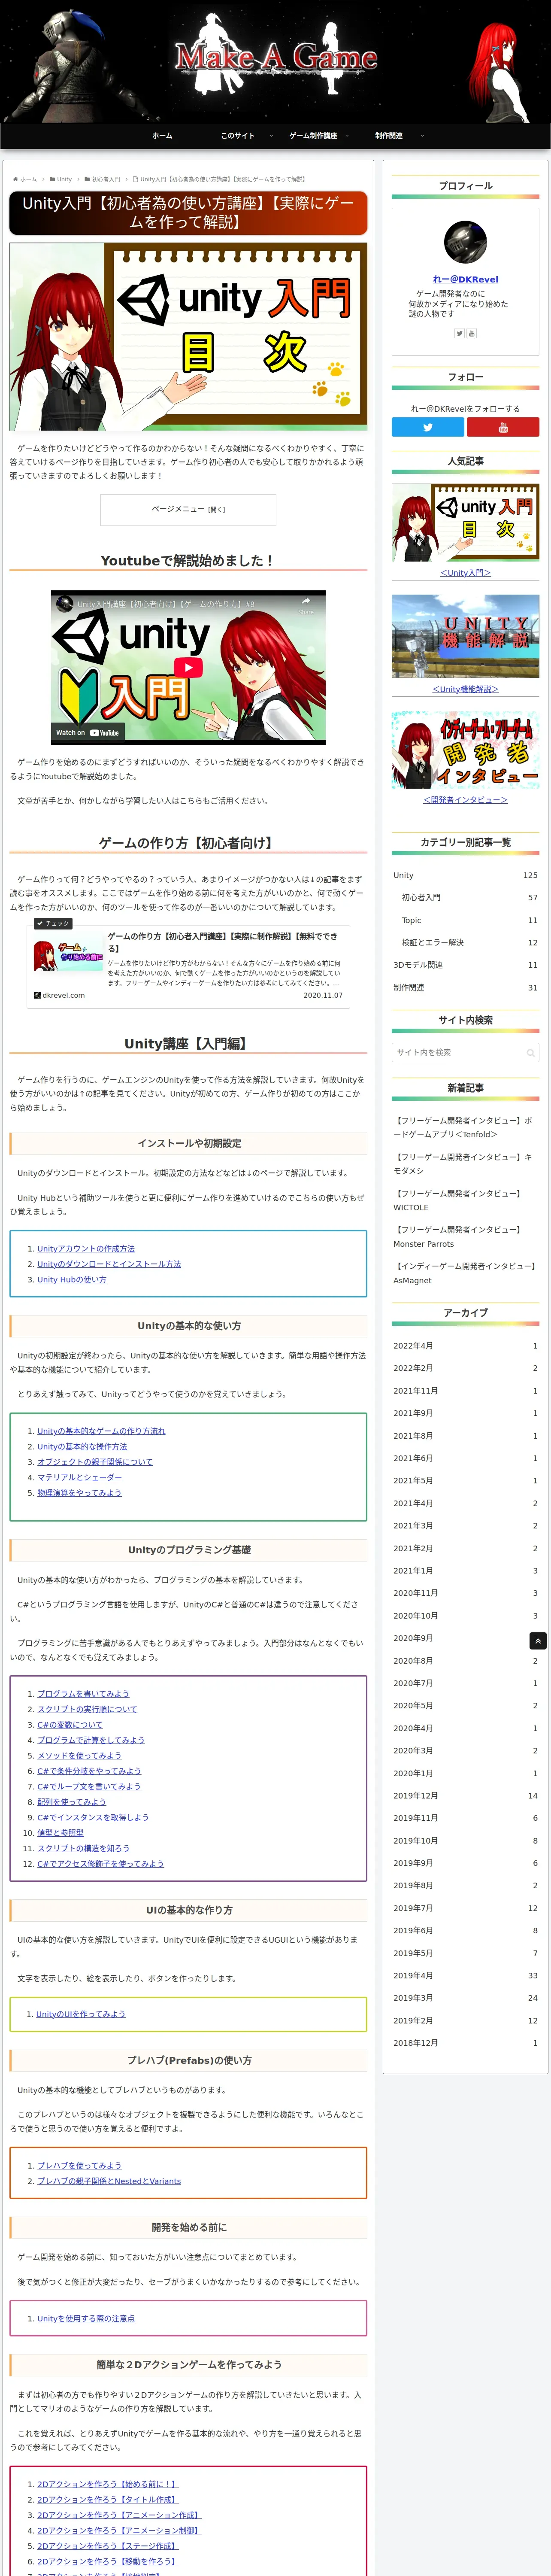The width and height of the screenshot is (551, 2576).
Task: Open the AsMagnet interview recent post
Action: [465, 1273]
